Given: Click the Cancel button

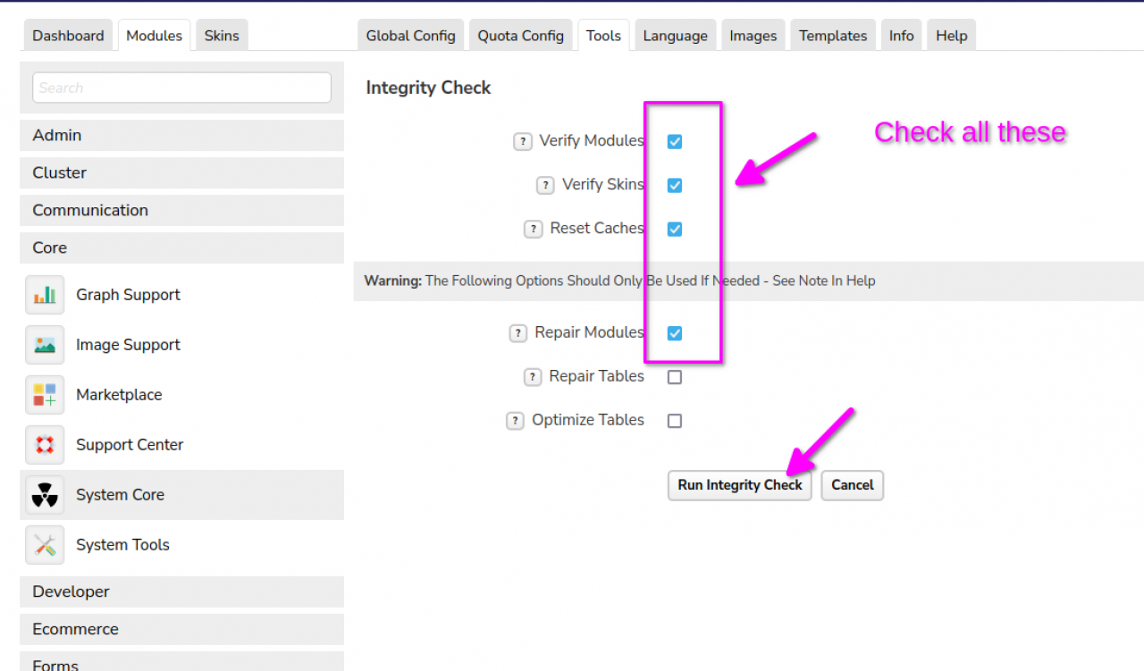Looking at the screenshot, I should coord(852,485).
